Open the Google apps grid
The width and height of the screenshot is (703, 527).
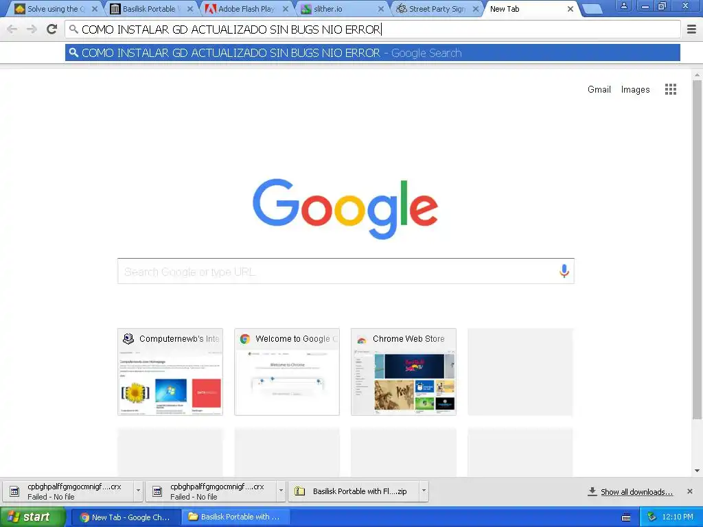[670, 89]
